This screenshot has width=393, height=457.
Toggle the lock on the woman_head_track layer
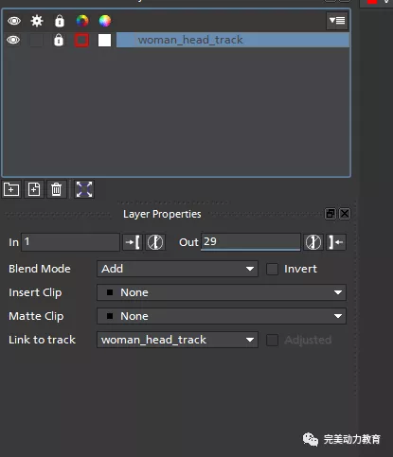59,40
